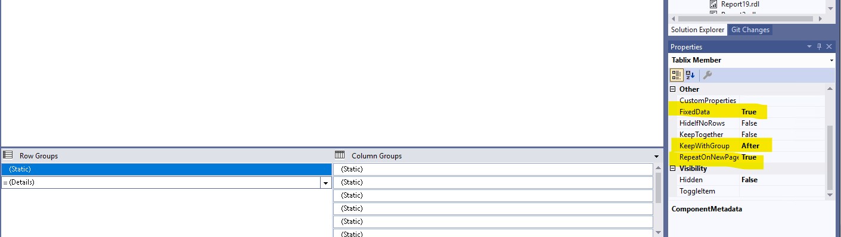This screenshot has height=237, width=841.
Task: Open the Tablix Member object dropdown
Action: (x=831, y=60)
